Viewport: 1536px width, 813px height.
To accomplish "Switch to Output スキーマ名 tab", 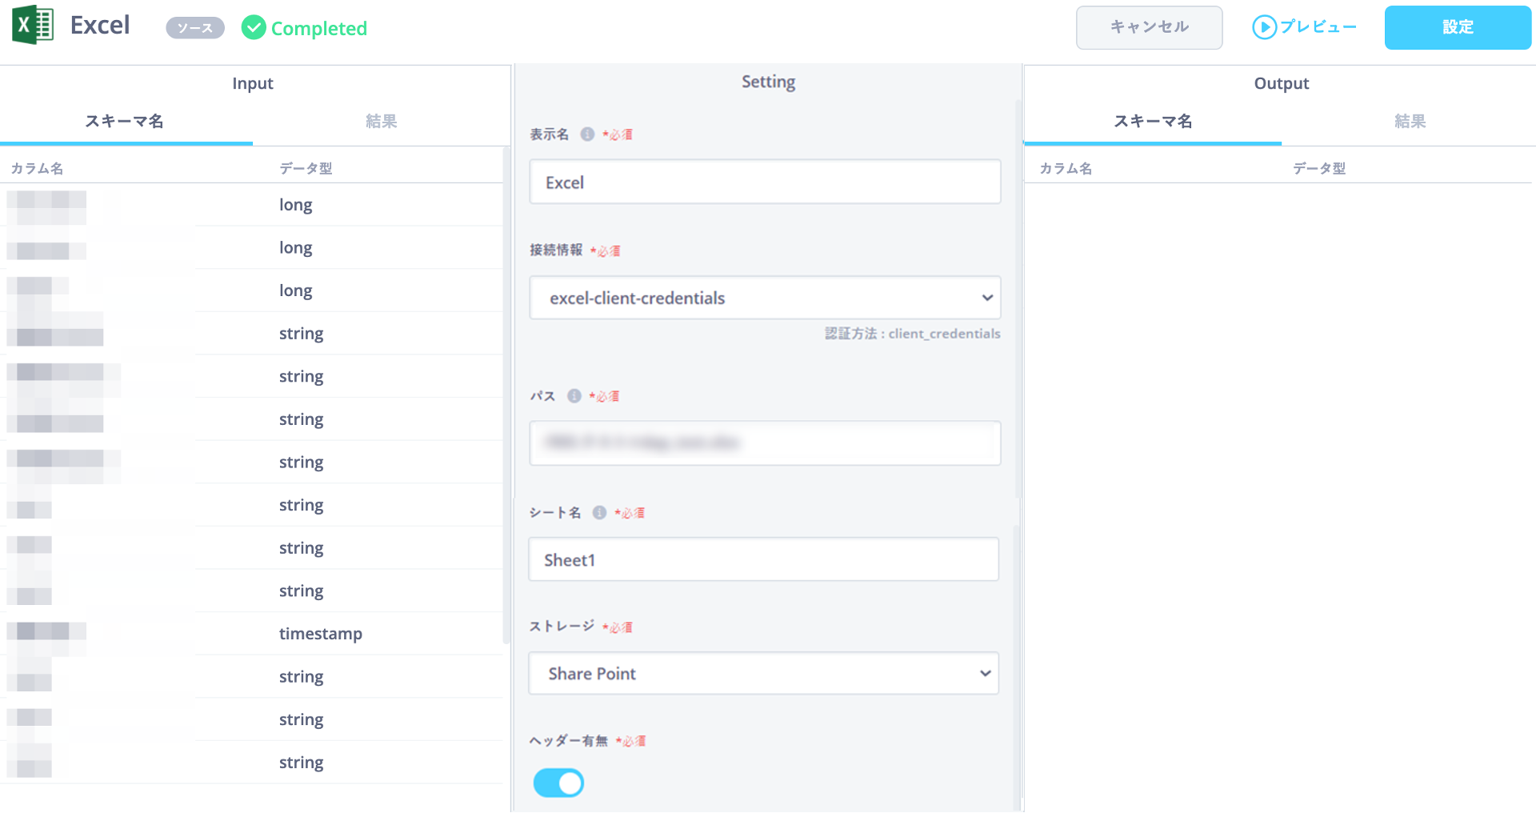I will pyautogui.click(x=1153, y=121).
